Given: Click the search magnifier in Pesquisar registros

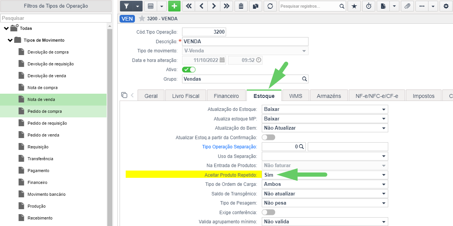Looking at the screenshot, I should coord(341,6).
